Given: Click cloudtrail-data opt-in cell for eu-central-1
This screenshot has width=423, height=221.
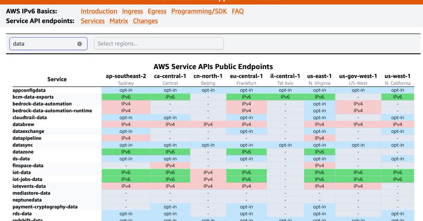Looking at the screenshot, I should click(x=246, y=118).
